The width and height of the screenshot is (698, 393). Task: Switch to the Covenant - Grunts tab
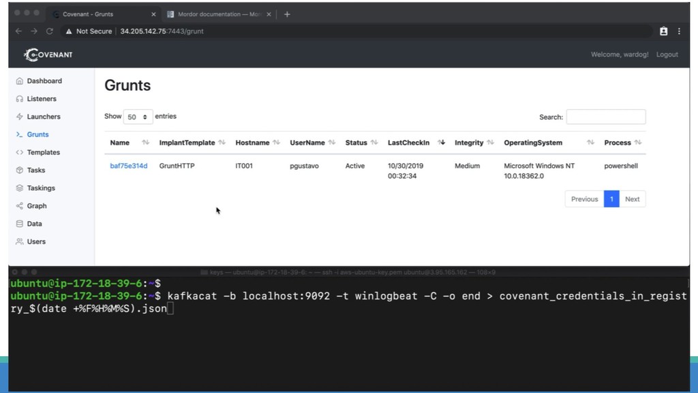pos(102,14)
